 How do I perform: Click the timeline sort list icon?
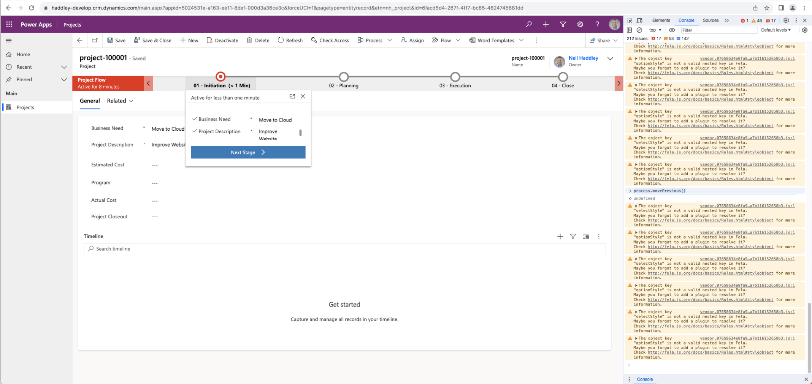(586, 237)
